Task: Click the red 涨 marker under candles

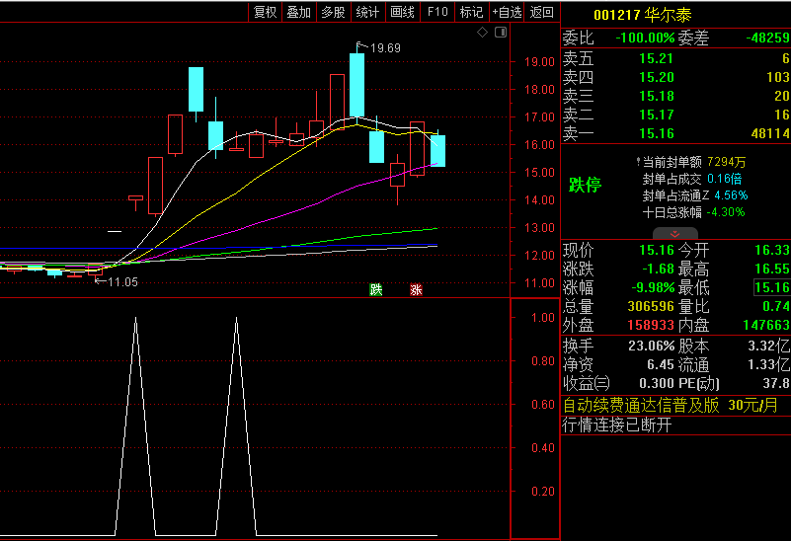Action: [x=416, y=289]
